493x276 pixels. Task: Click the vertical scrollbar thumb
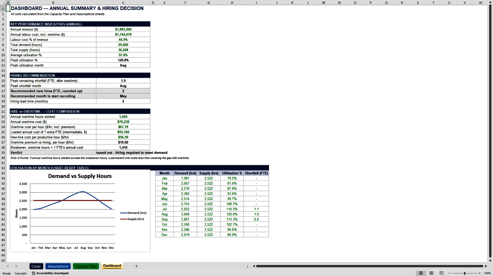tap(490, 131)
